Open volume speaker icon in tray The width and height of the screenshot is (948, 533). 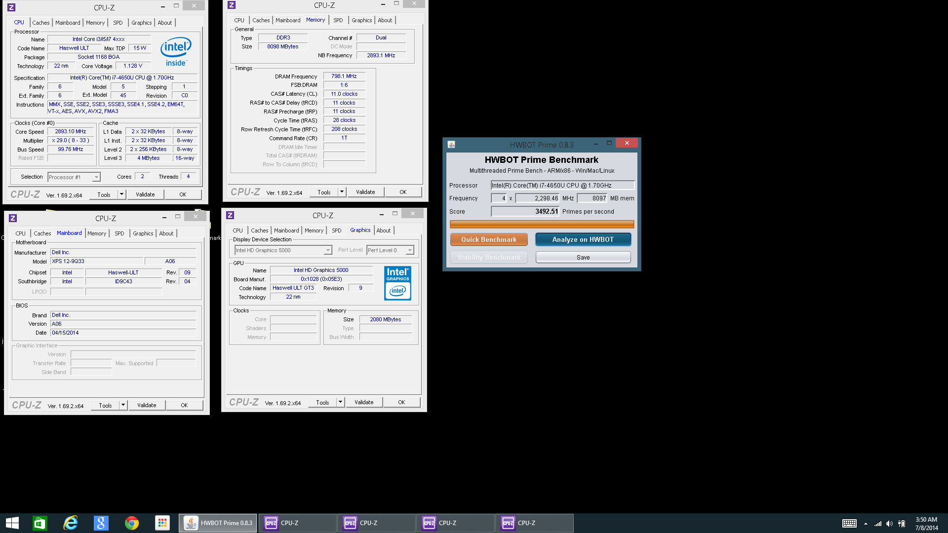point(889,524)
